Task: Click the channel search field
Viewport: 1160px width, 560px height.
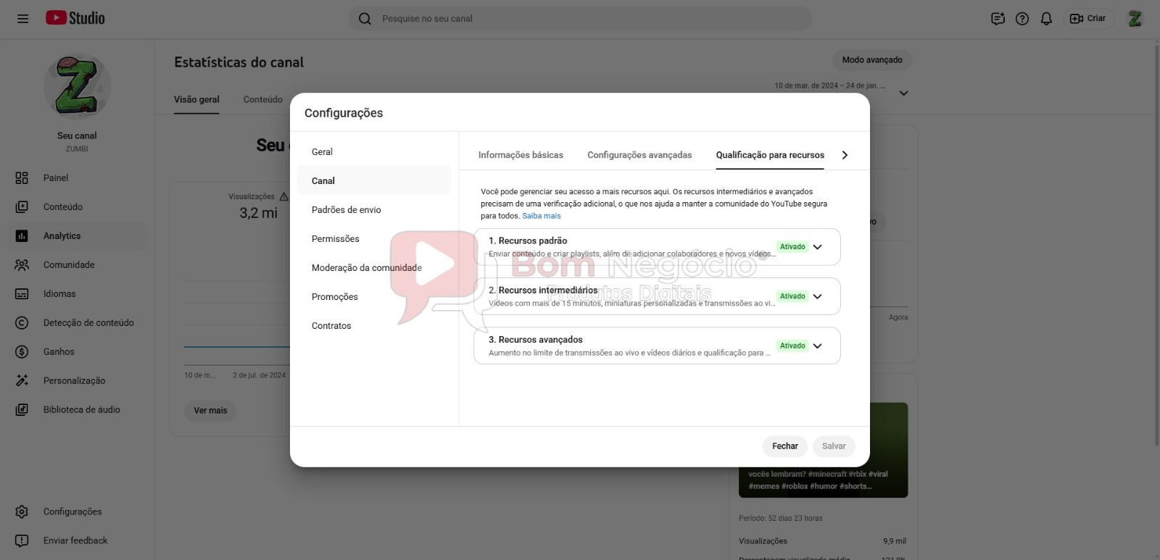Action: pyautogui.click(x=580, y=19)
